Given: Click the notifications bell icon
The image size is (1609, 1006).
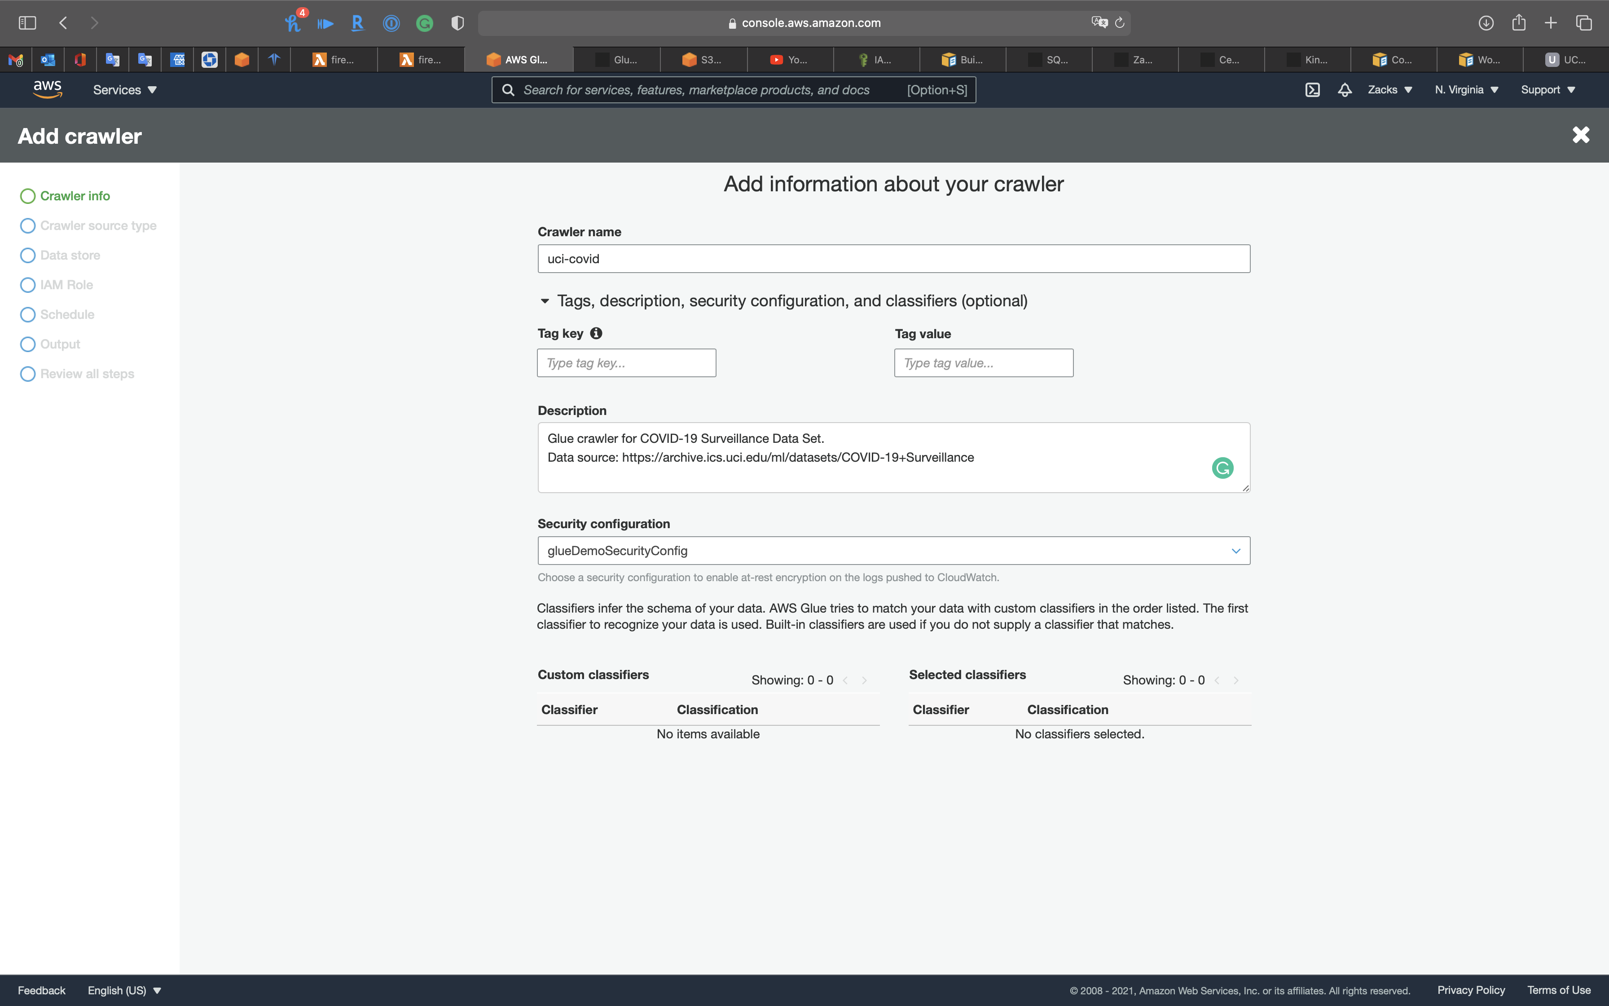Looking at the screenshot, I should pyautogui.click(x=1345, y=90).
